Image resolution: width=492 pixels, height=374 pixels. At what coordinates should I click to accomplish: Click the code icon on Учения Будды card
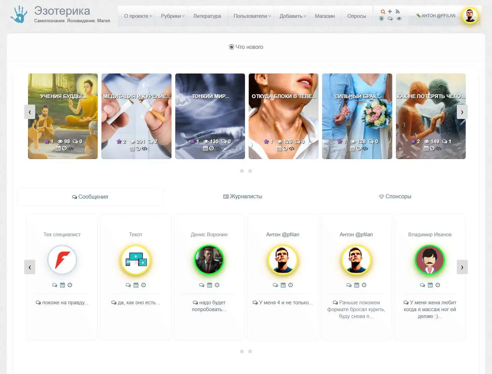(x=71, y=149)
